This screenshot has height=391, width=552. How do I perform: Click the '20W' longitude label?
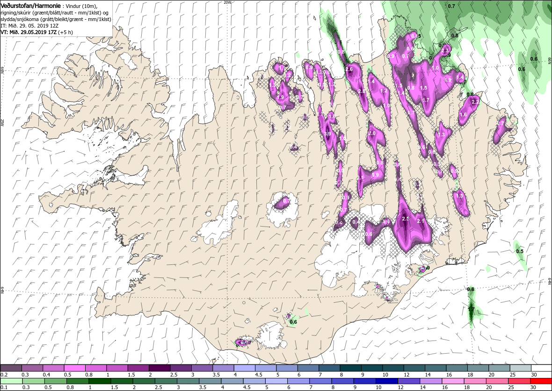click(227, 2)
